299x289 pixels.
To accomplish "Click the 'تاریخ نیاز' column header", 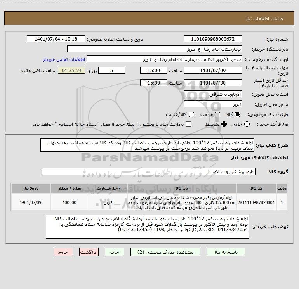I will pyautogui.click(x=31, y=188).
